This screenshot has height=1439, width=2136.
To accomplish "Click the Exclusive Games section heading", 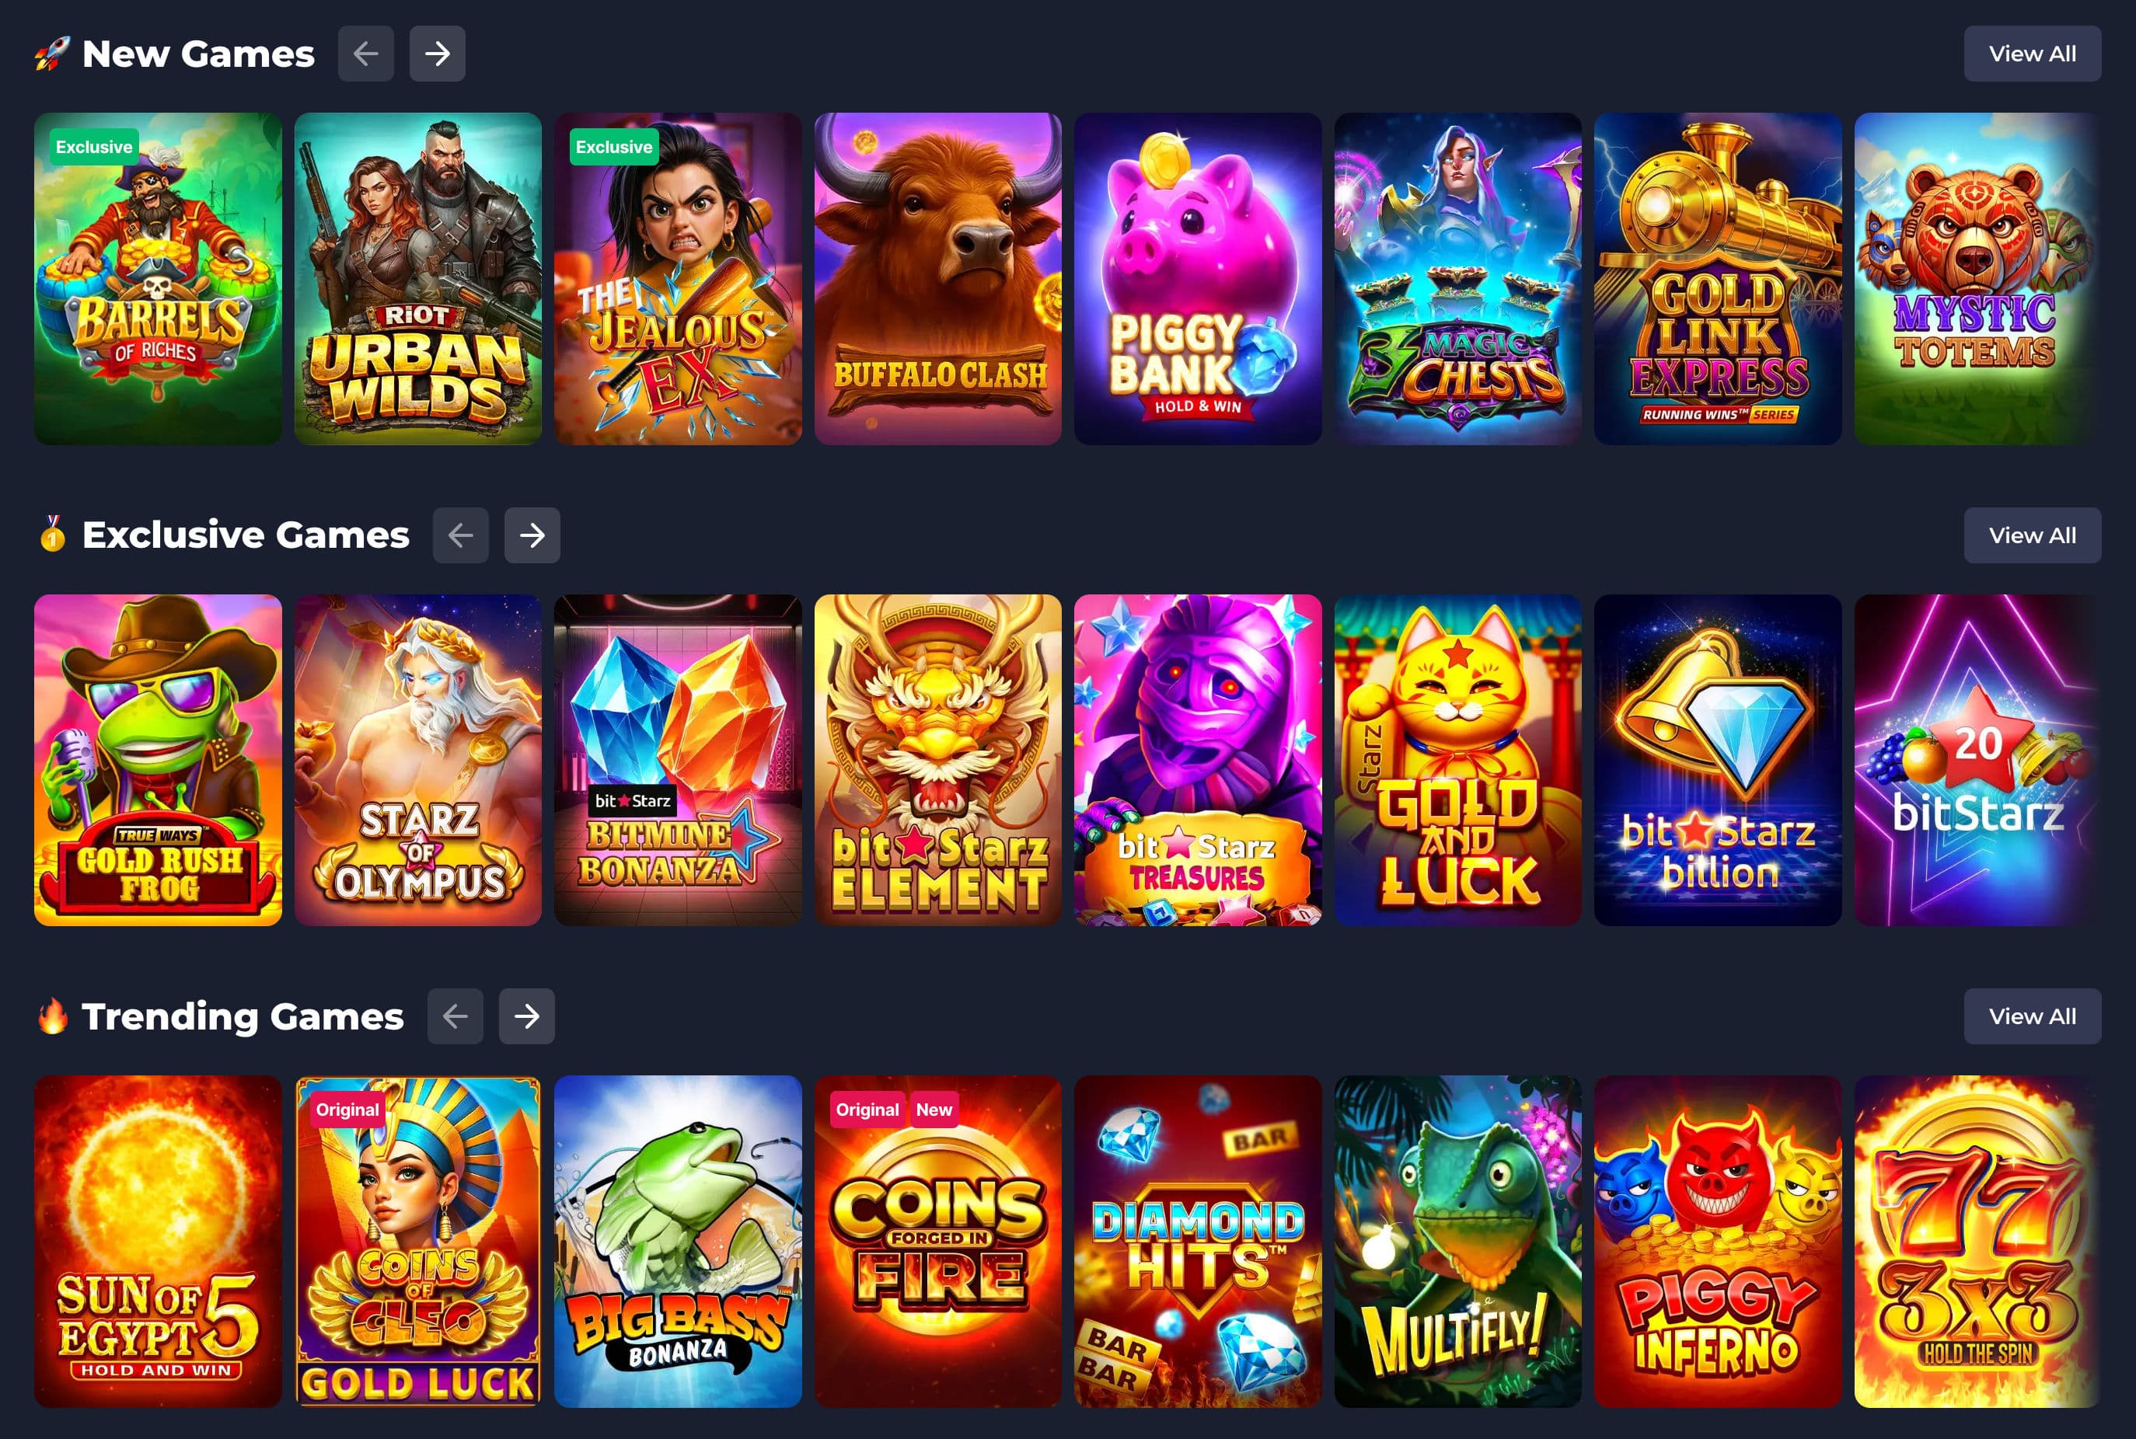I will coord(245,535).
